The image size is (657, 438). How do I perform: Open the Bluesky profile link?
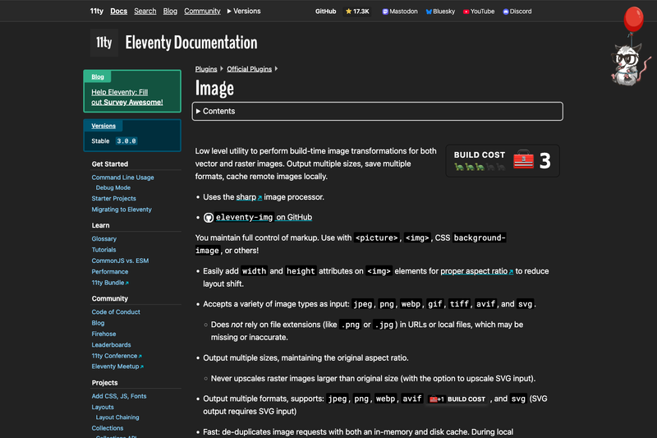(440, 12)
